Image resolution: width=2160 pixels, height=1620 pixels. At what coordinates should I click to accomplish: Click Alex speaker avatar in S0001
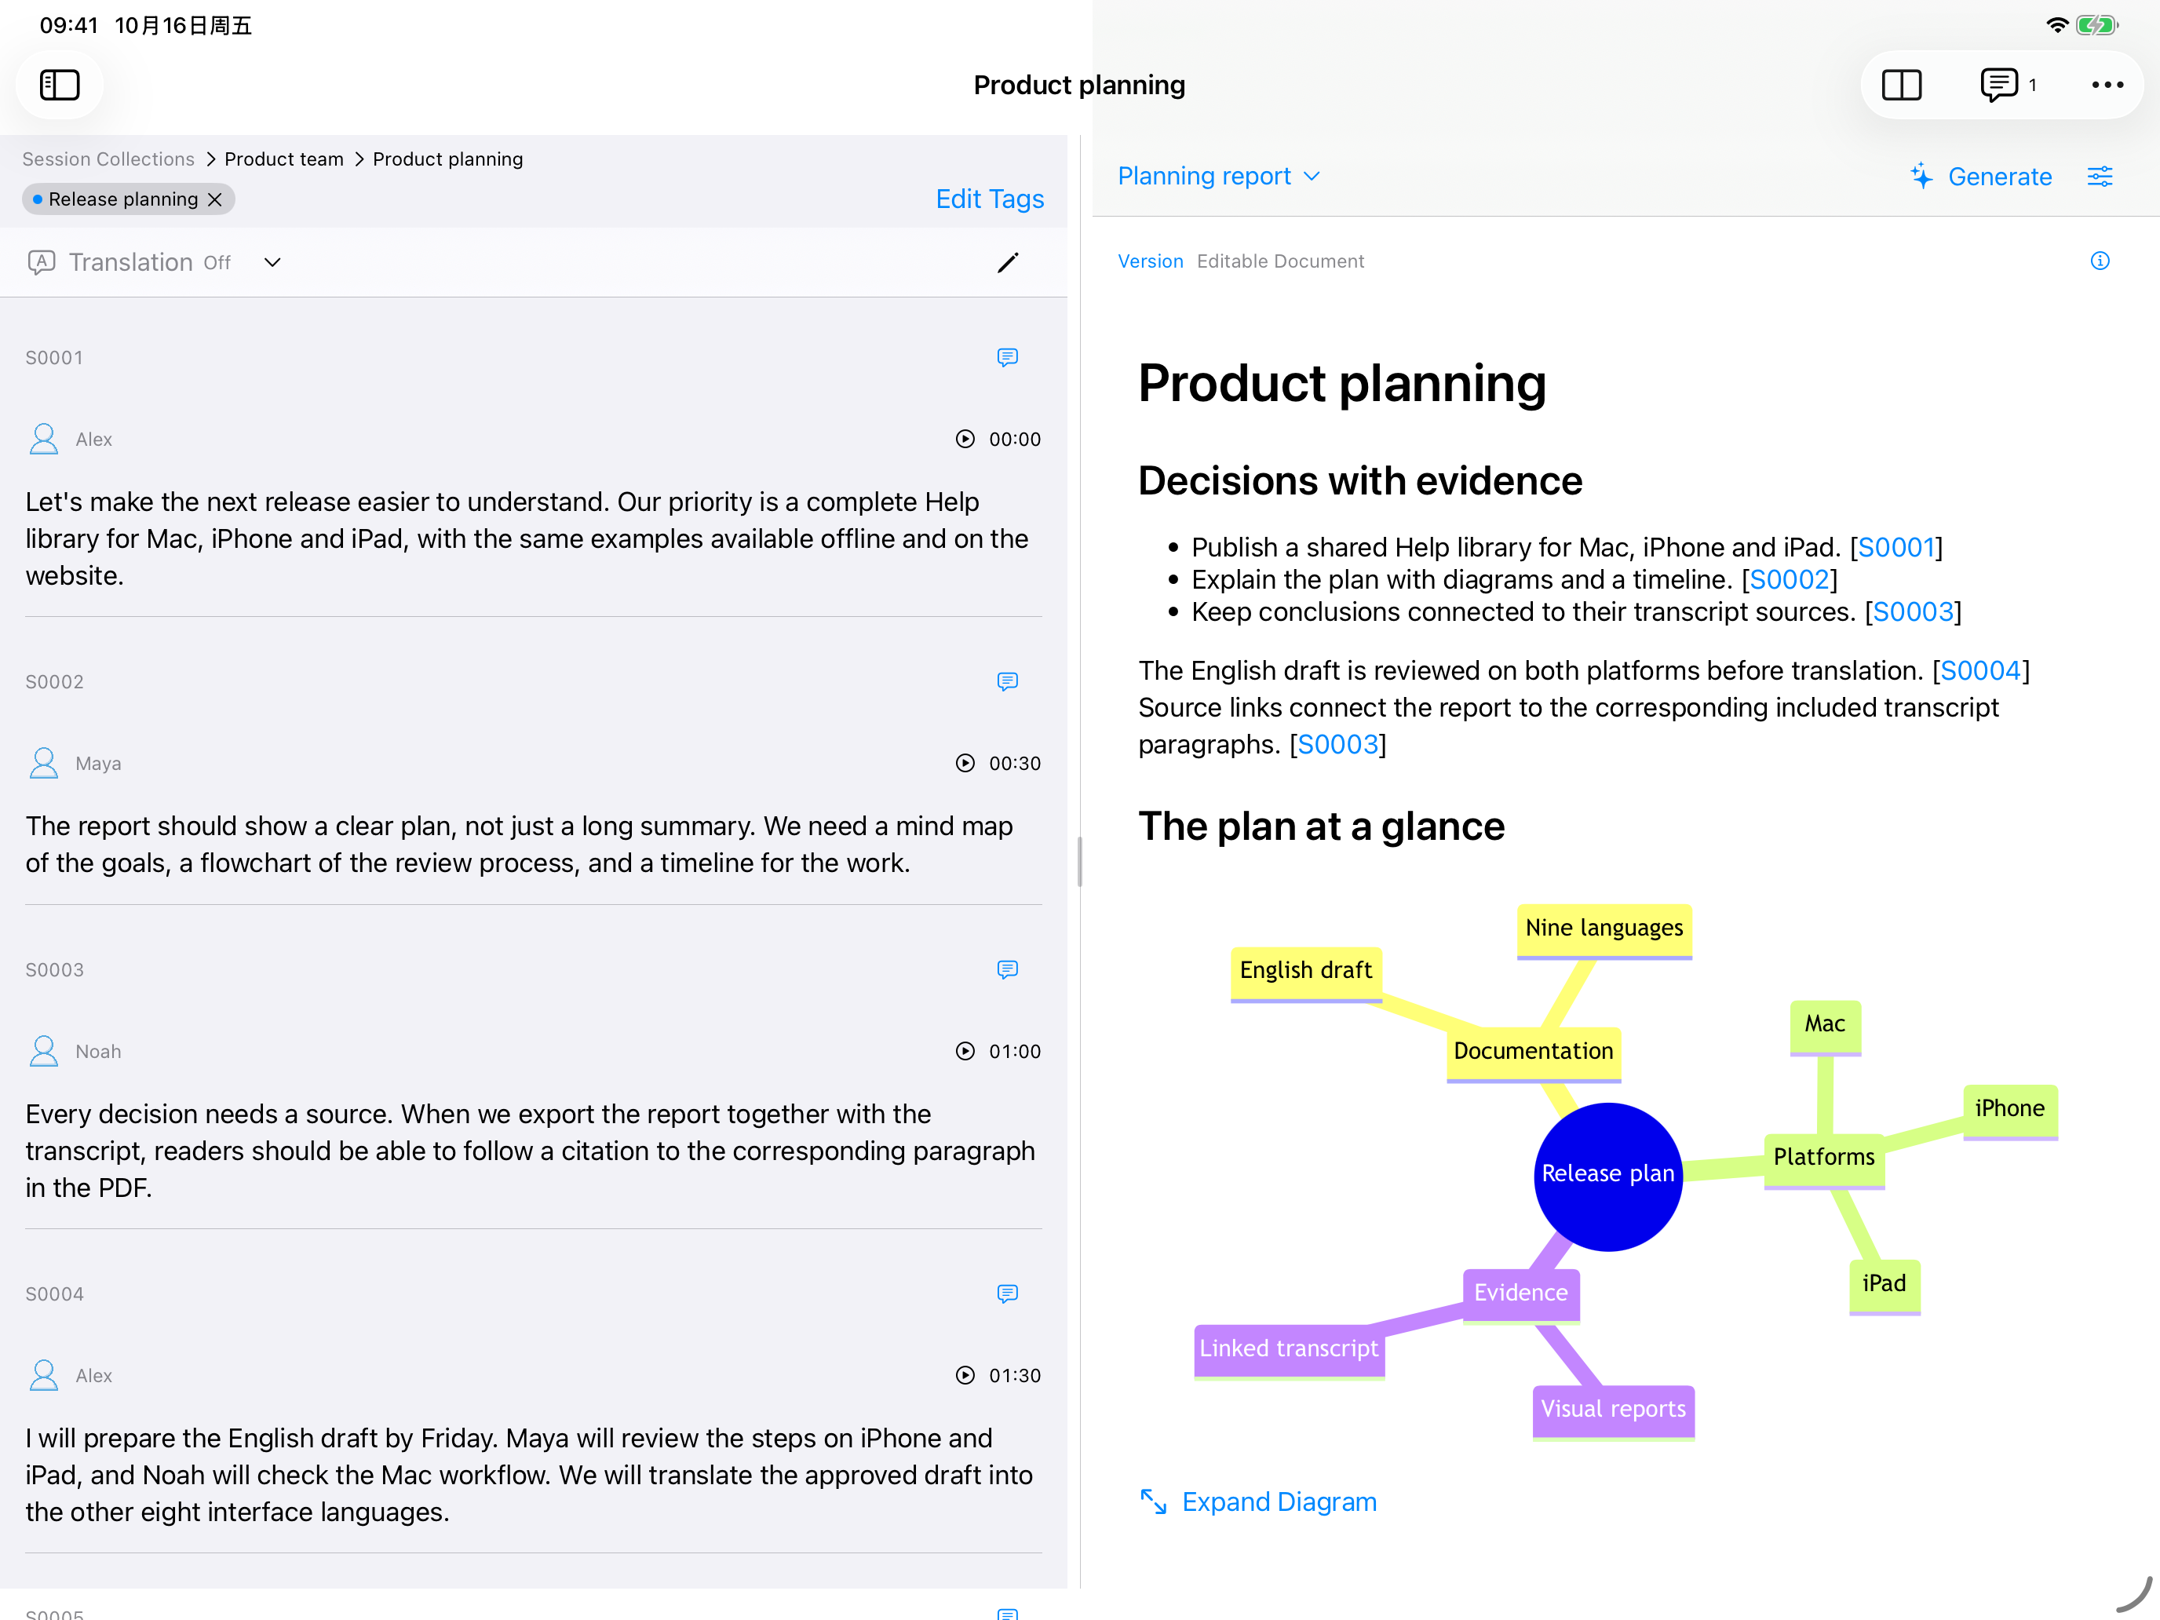(44, 440)
